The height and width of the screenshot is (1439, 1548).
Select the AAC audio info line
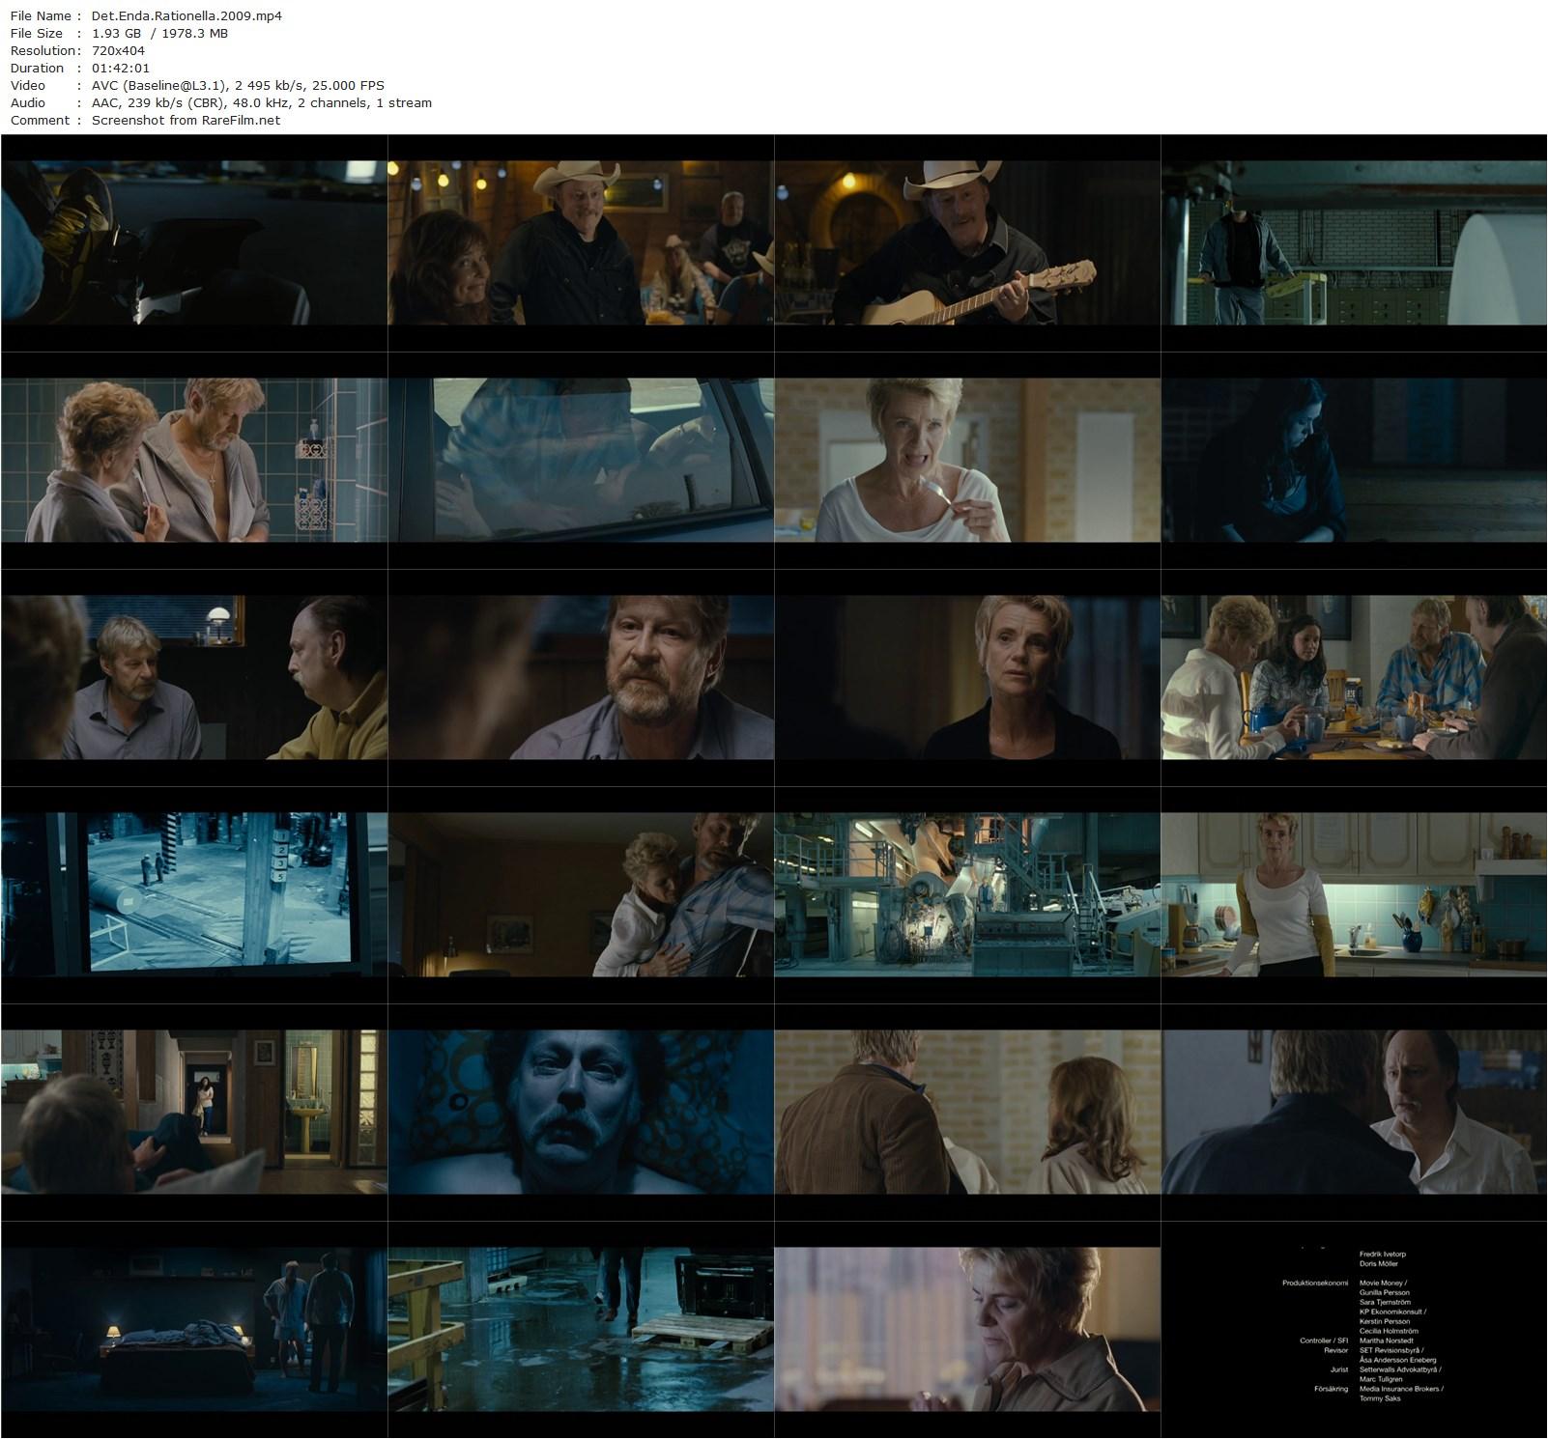[261, 102]
